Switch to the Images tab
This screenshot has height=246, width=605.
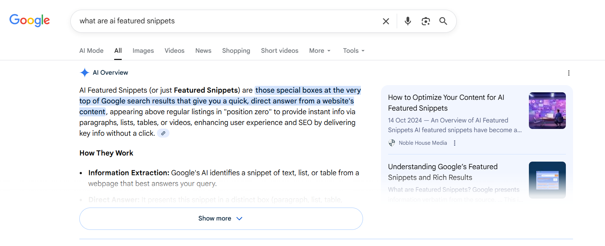[143, 51]
